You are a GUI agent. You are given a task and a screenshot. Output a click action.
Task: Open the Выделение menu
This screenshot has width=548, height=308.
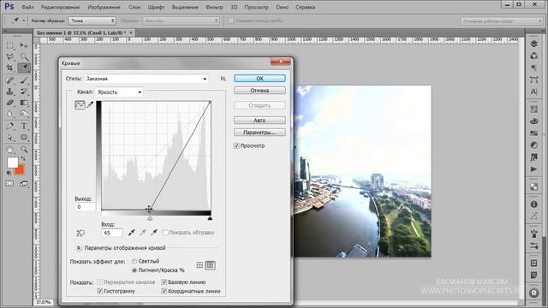point(185,7)
